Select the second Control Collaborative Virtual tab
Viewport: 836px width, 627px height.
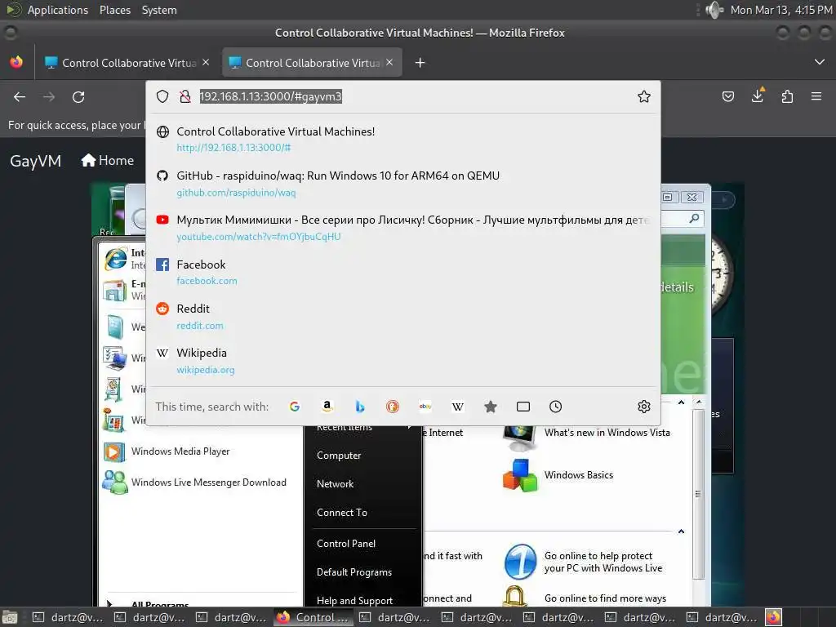click(311, 63)
